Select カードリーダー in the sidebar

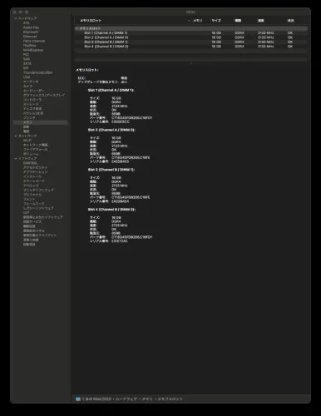pos(33,91)
